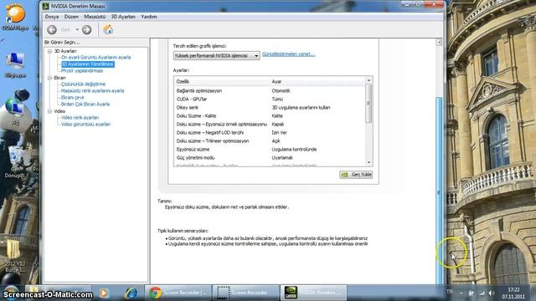
Task: Open Masaüstü renk ayarlarını ayarla
Action: click(92, 91)
